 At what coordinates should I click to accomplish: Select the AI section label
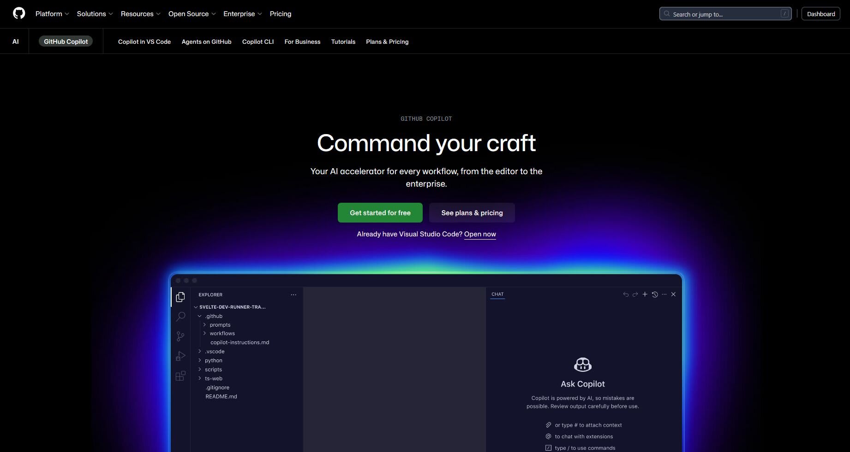click(15, 41)
